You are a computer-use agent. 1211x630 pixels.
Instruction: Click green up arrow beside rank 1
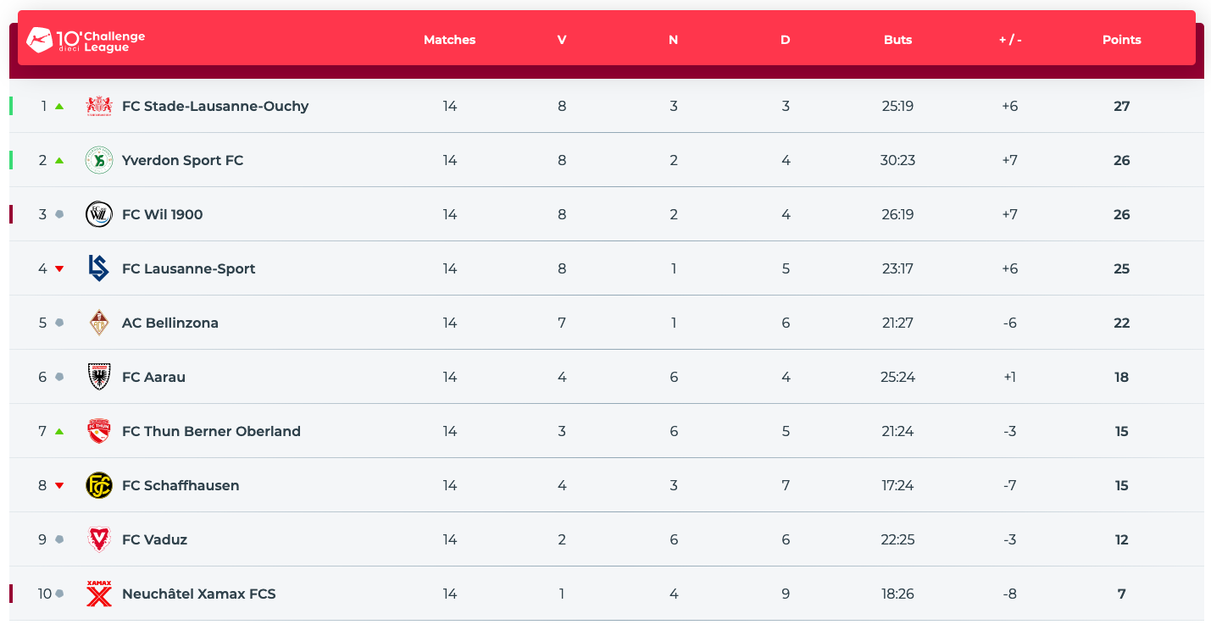[x=59, y=106]
